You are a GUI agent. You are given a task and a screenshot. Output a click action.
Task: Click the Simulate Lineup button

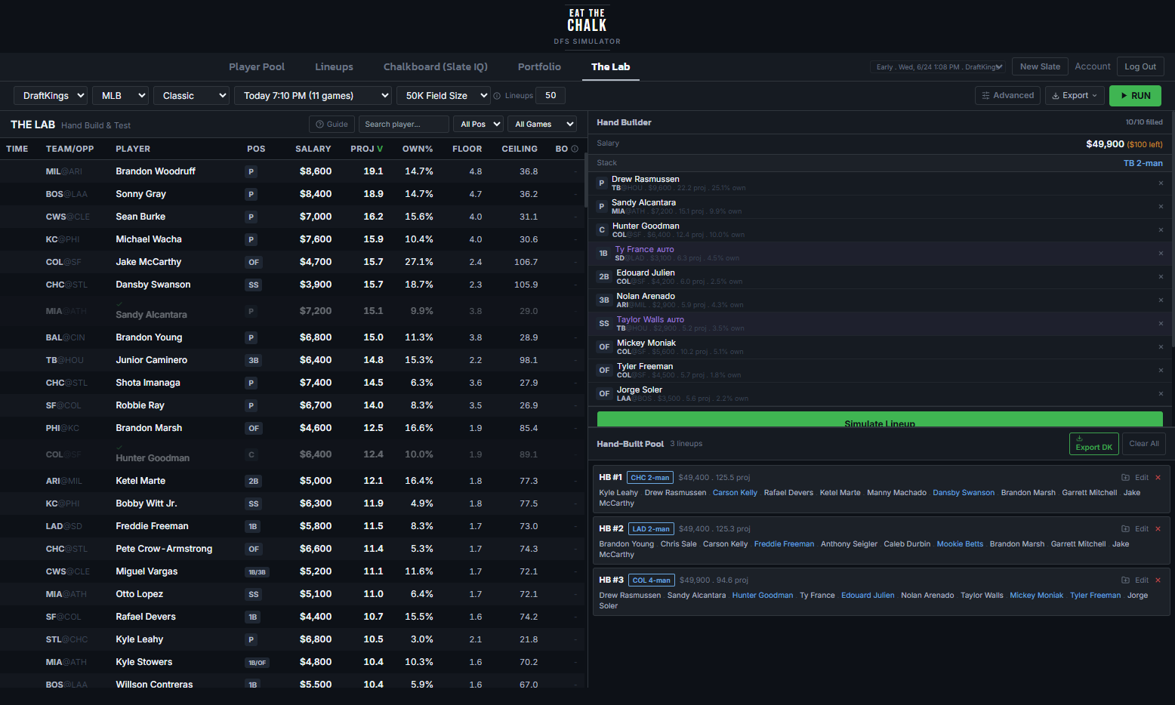pos(880,420)
